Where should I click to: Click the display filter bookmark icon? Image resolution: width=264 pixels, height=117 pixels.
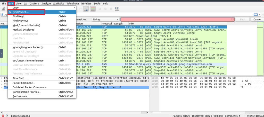(3, 15)
